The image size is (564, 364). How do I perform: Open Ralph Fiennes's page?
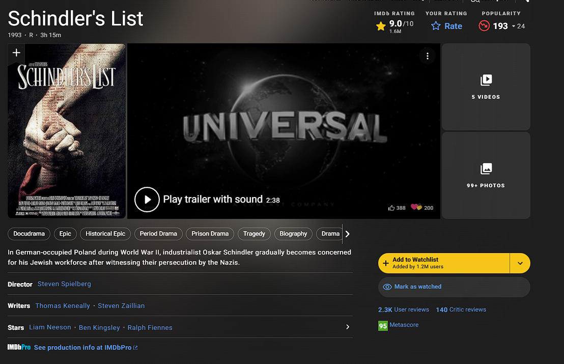point(150,328)
